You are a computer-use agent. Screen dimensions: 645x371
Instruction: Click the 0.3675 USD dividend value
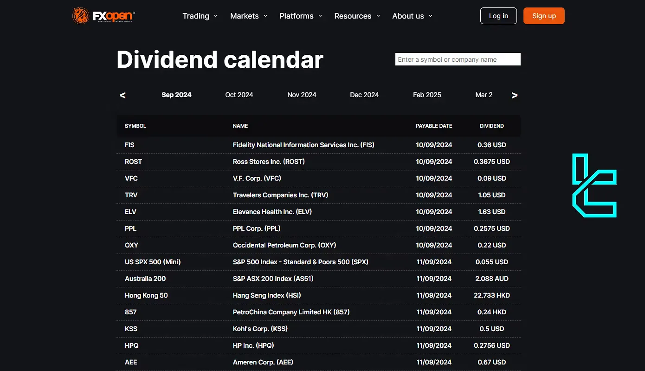pos(492,162)
